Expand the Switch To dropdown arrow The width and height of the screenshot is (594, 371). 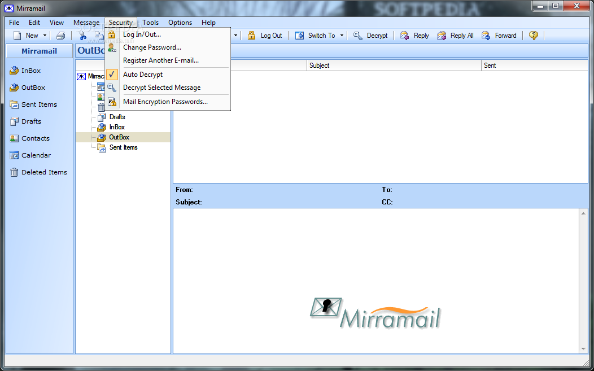(x=342, y=36)
